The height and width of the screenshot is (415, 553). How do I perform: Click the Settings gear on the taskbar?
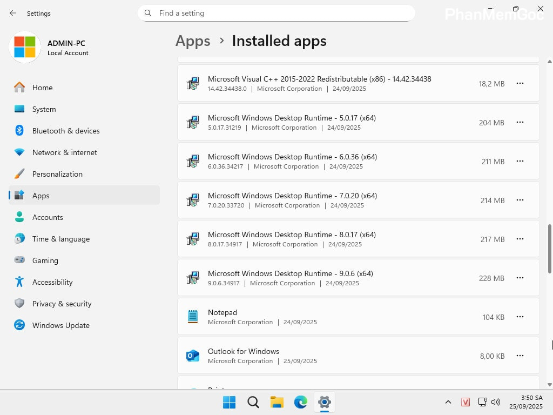325,402
